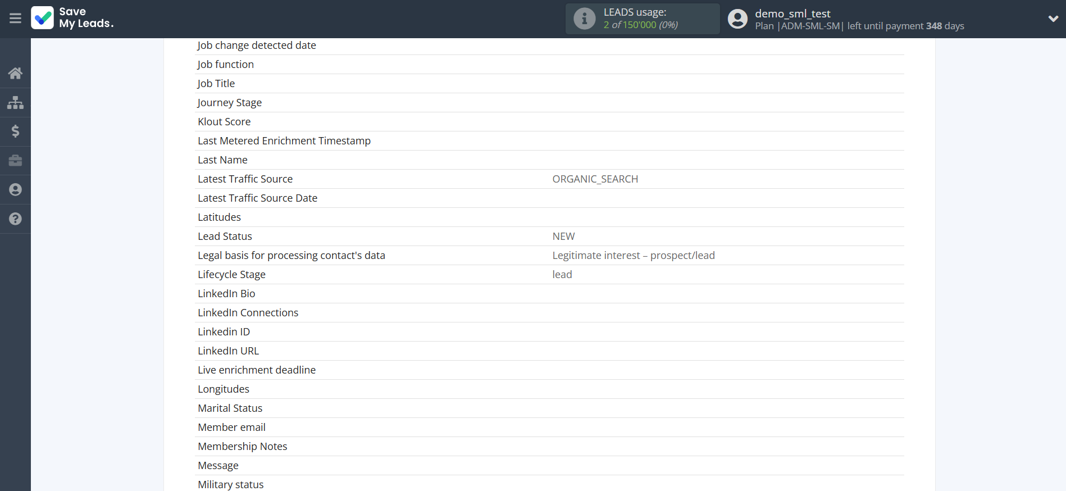The width and height of the screenshot is (1066, 491).
Task: Open the hamburger menu icon
Action: [x=15, y=19]
